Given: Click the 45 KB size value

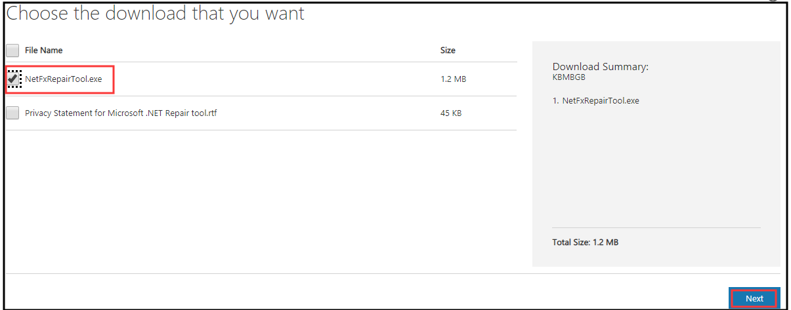Looking at the screenshot, I should click(451, 113).
